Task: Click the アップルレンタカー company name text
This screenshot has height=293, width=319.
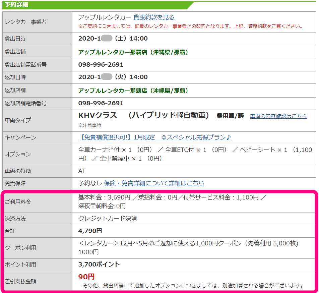Action: point(105,17)
